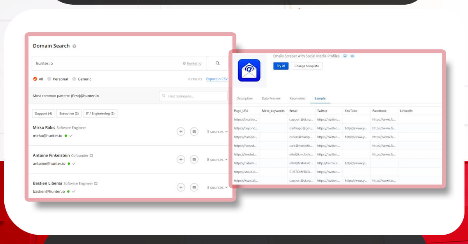This screenshot has width=468, height=244.
Task: Click the care@honestb... email cell
Action: click(301, 146)
